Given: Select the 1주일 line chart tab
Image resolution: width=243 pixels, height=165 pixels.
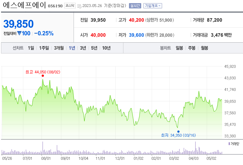Looking at the screenshot, I should coord(44,48).
